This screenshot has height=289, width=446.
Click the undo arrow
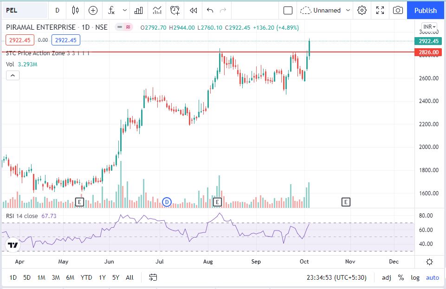click(x=210, y=10)
